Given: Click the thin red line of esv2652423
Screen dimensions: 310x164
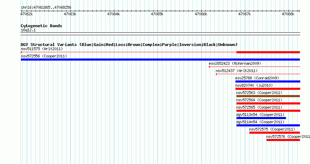Looking at the screenshot, I should [x=255, y=67].
